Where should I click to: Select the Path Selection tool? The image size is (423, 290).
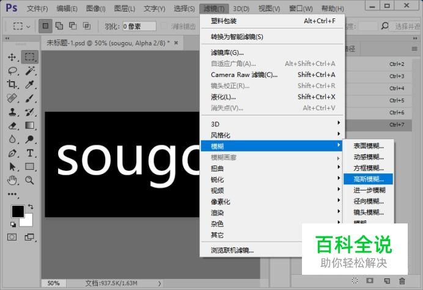pos(12,167)
